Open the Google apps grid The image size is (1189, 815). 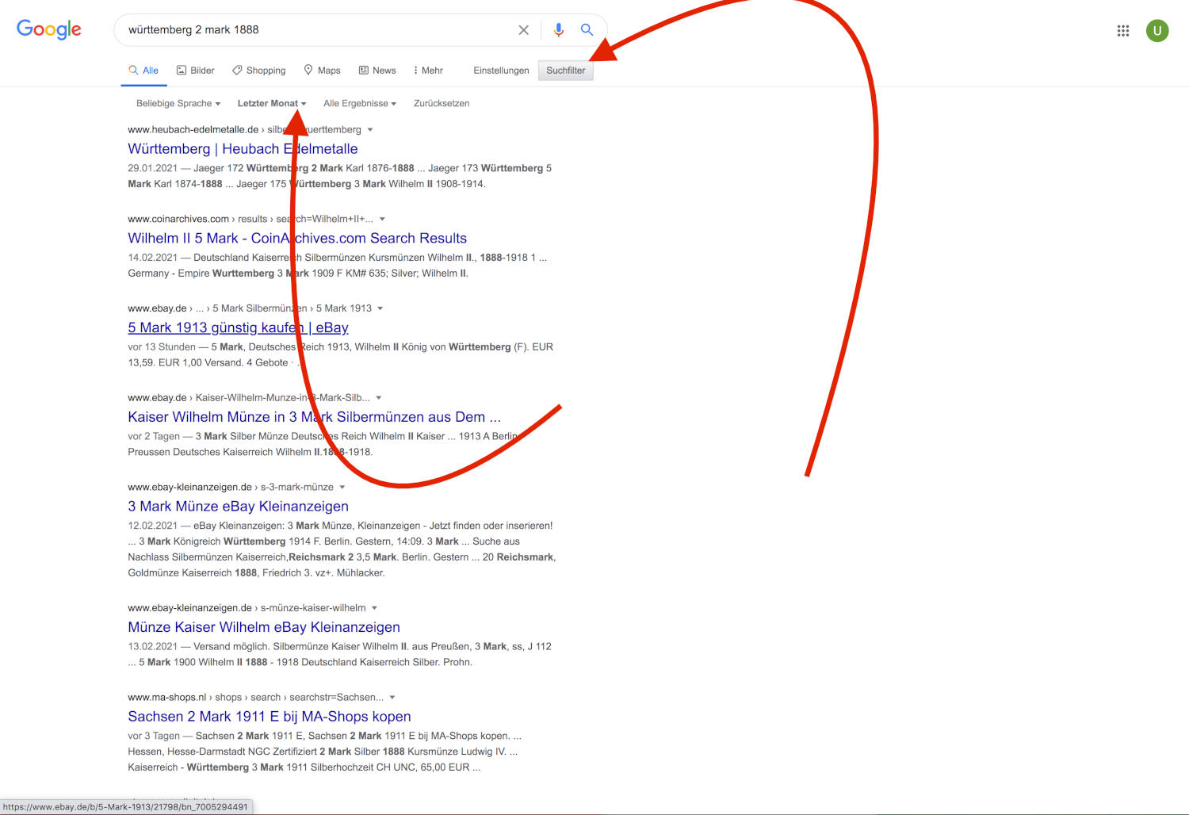1123,31
